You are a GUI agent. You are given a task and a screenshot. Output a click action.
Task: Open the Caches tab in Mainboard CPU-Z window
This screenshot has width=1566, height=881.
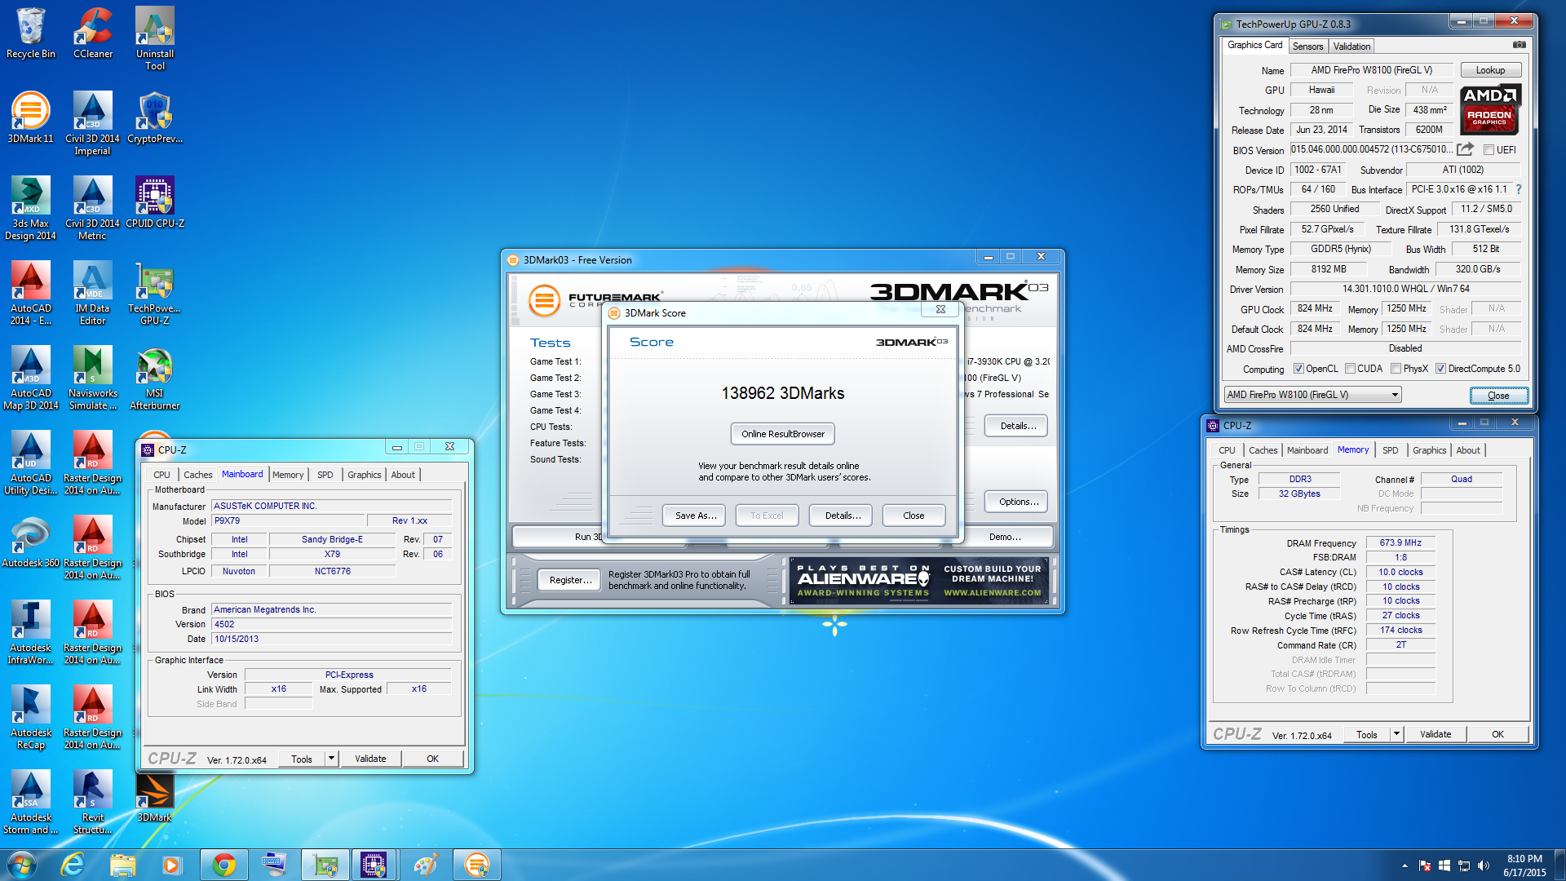click(x=197, y=475)
